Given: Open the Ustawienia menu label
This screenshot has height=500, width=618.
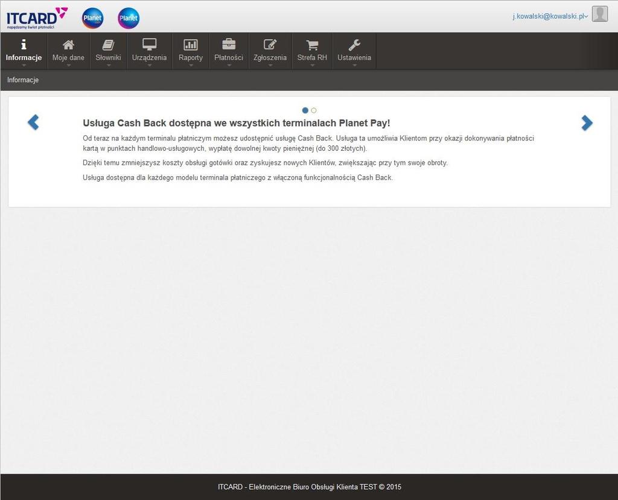Looking at the screenshot, I should point(354,57).
